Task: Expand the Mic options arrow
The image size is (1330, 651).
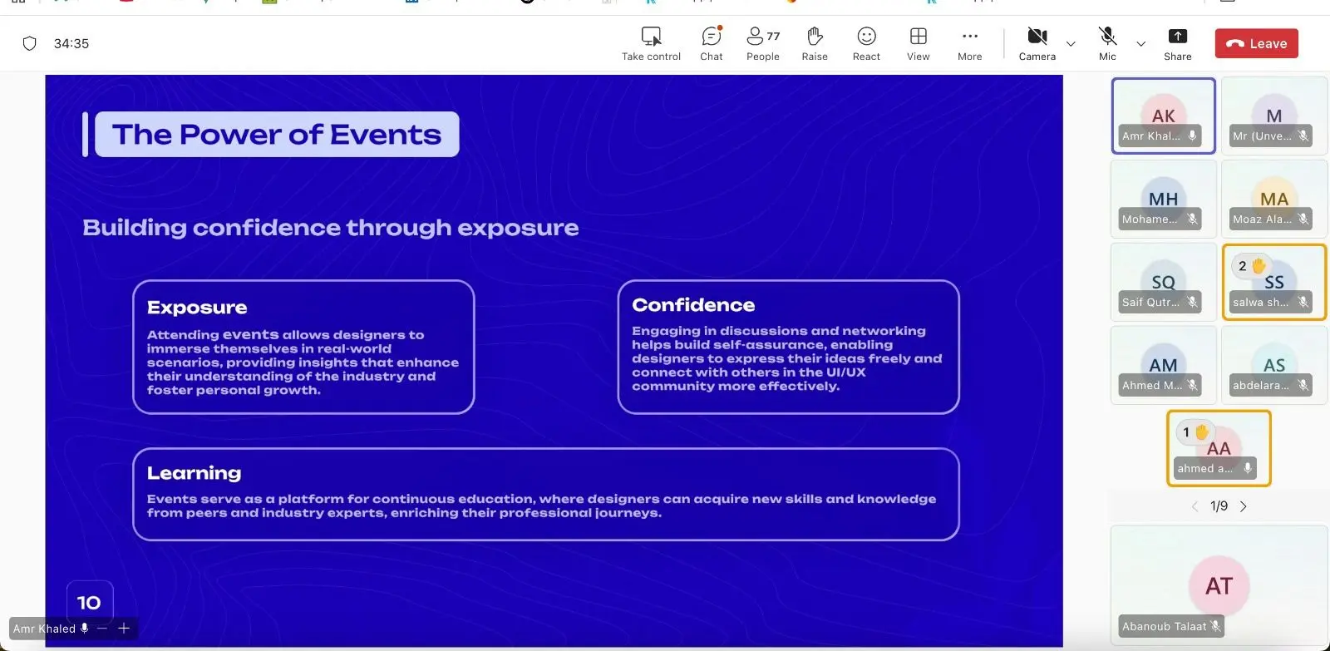Action: point(1140,44)
